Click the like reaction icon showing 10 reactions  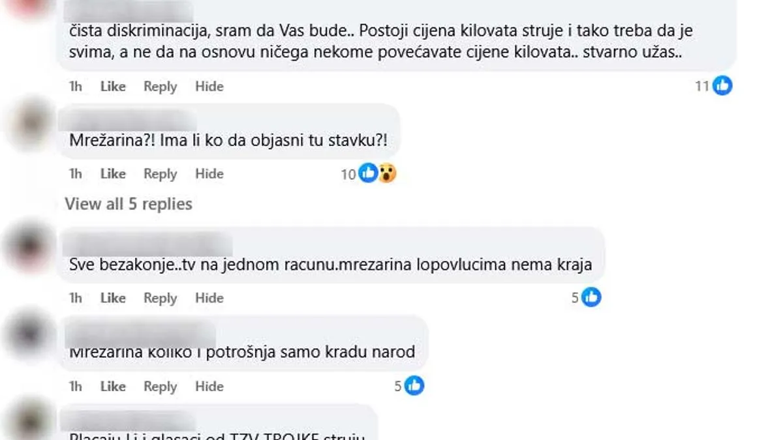pyautogui.click(x=367, y=173)
